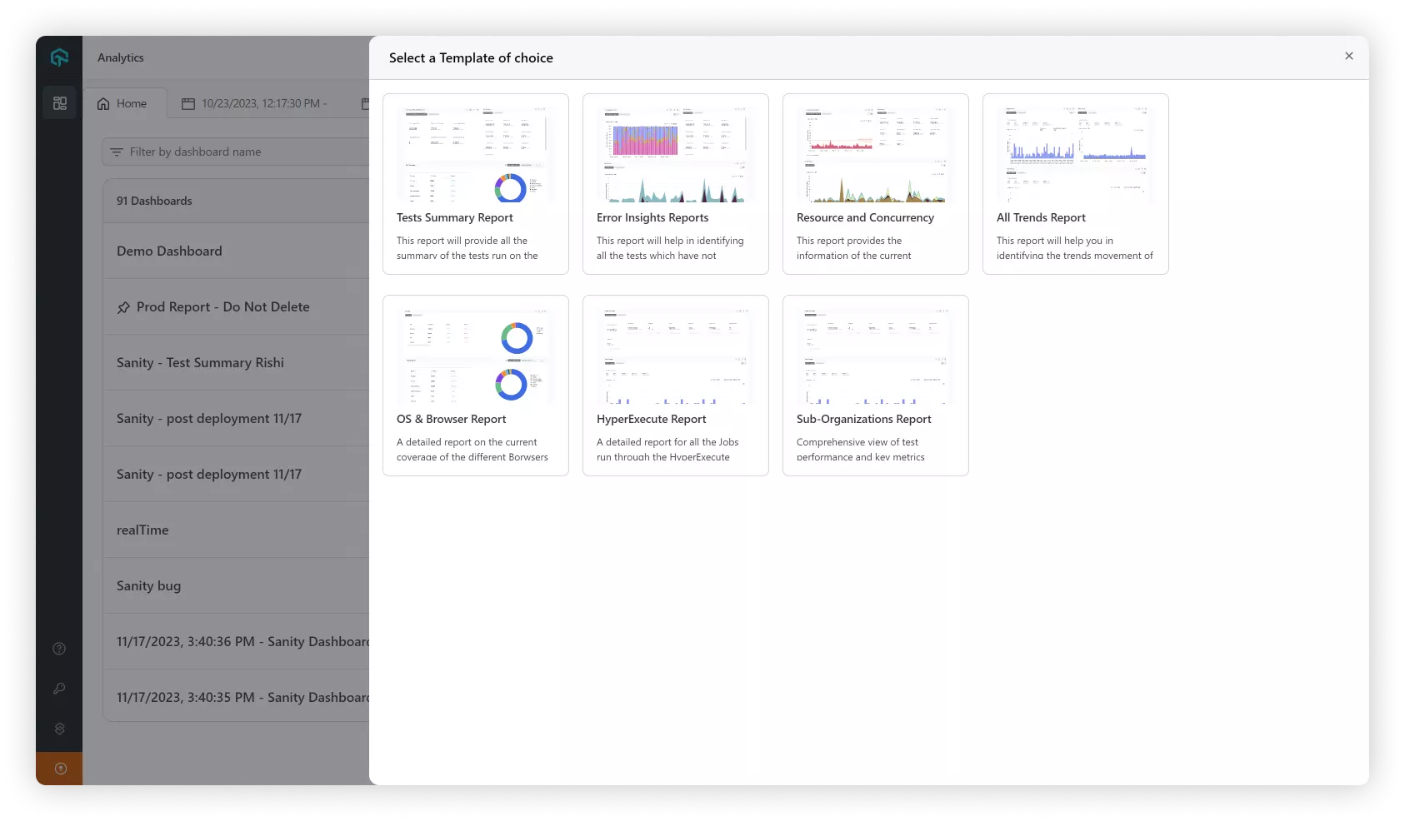
Task: Switch to the Home tab
Action: tap(122, 104)
